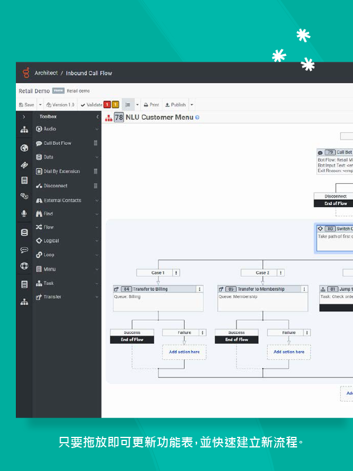Click the list view toolbar icon
The image size is (353, 471).
click(128, 105)
